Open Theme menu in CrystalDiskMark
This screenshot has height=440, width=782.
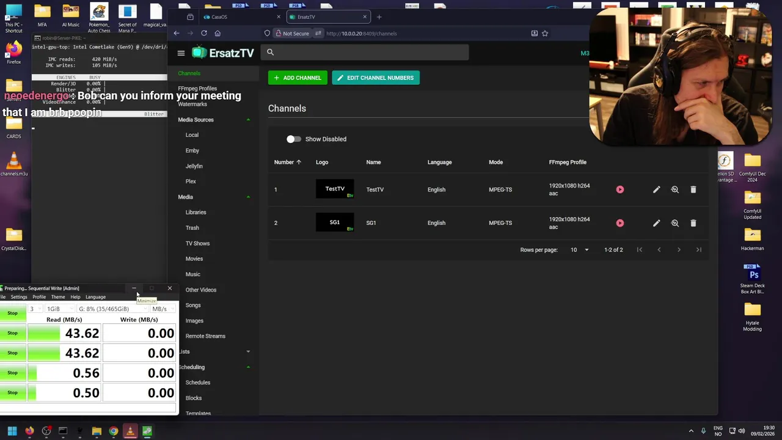tap(58, 297)
